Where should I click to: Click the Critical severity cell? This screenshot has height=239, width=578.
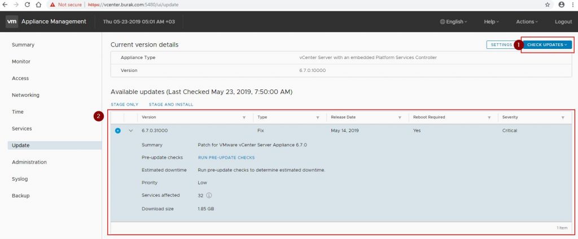point(510,130)
